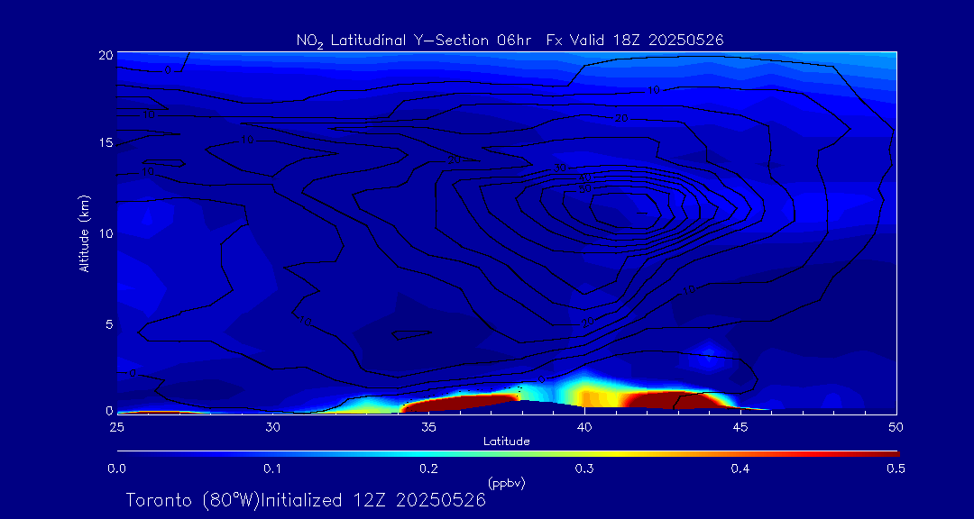
Task: Select the colorbar value label '0.0'
Action: 116,469
